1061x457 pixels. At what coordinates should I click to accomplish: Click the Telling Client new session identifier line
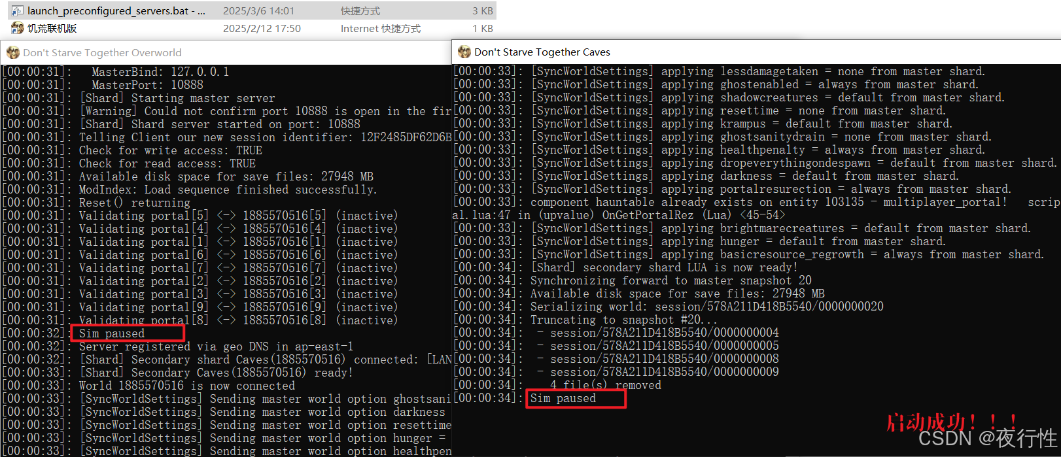pos(226,137)
